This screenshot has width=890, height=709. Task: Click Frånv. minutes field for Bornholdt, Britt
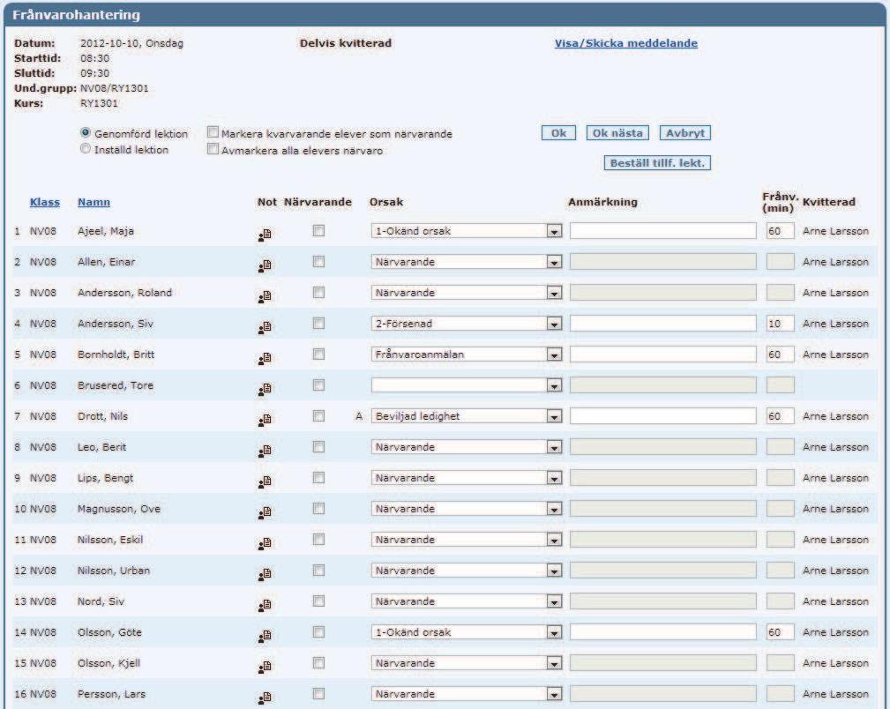[x=780, y=354]
